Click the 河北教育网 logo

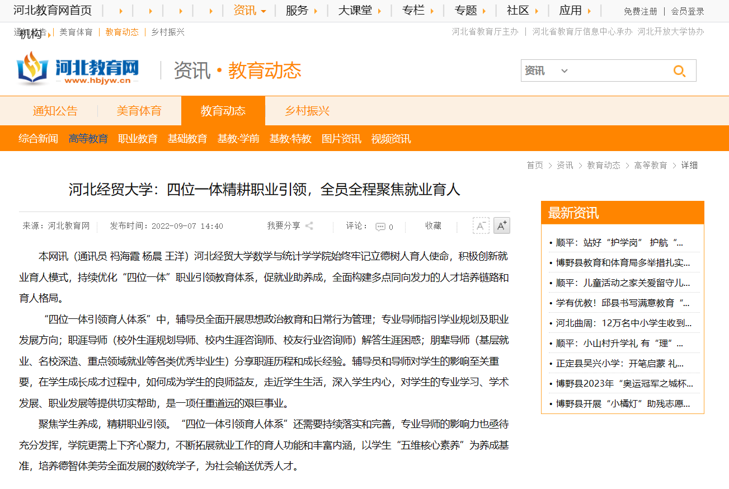[78, 69]
